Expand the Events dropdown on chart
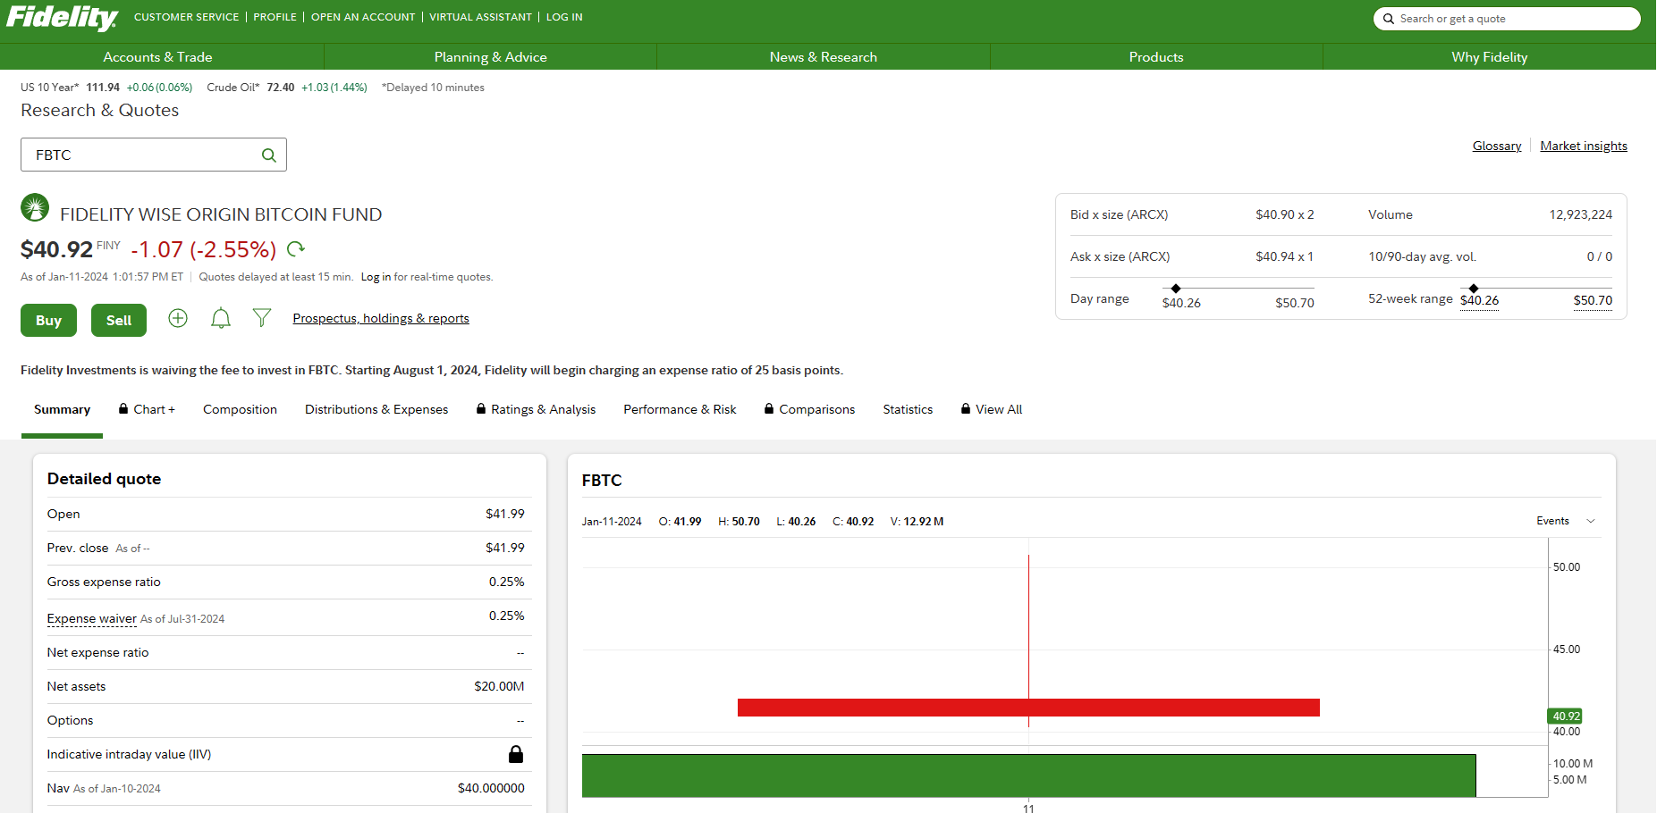This screenshot has width=1657, height=813. click(1565, 522)
